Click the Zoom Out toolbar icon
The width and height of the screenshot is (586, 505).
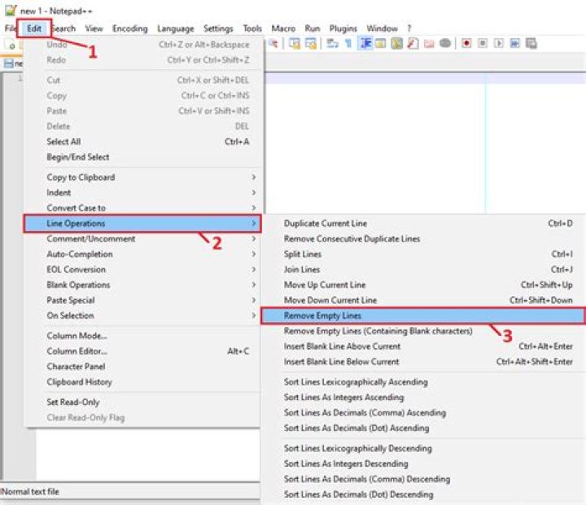coord(273,44)
